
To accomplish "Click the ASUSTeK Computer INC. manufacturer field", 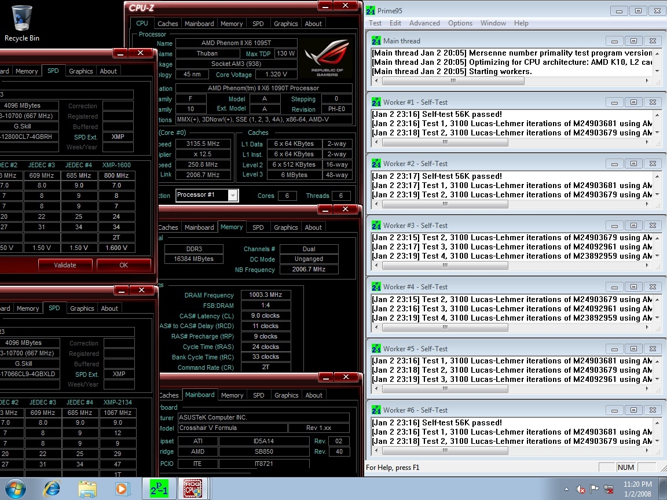I will coord(263,417).
